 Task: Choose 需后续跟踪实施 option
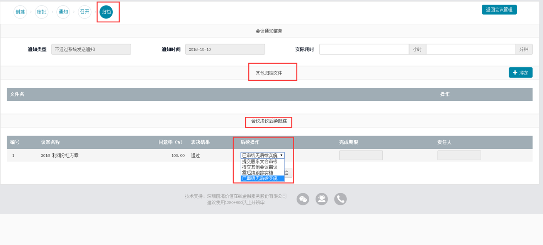coord(263,173)
